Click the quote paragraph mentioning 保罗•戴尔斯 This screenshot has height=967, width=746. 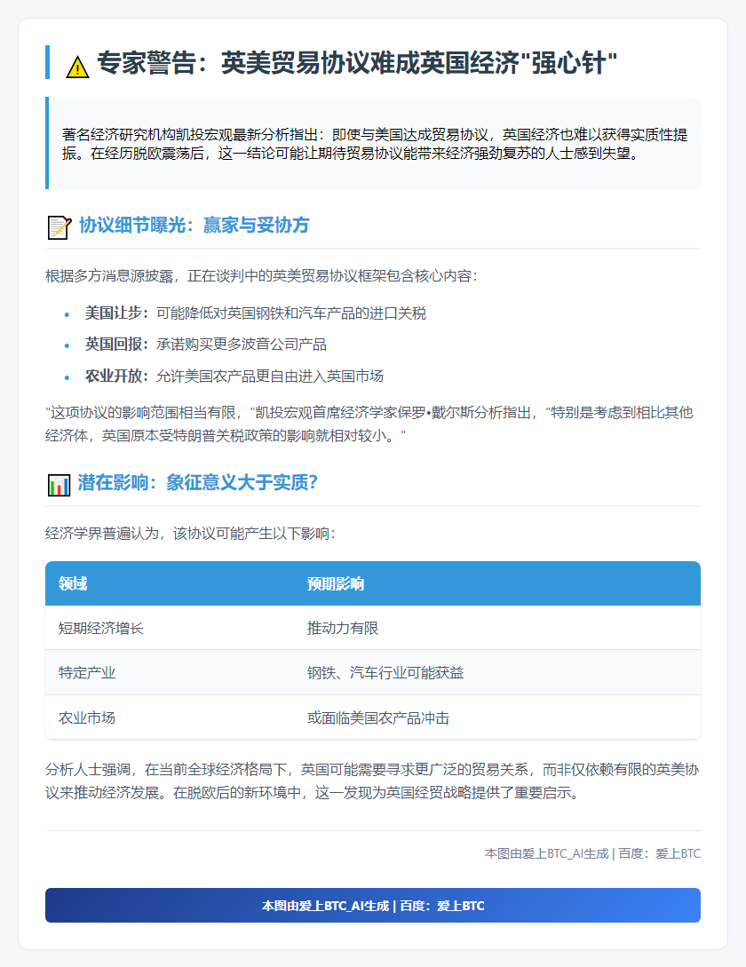pos(369,424)
